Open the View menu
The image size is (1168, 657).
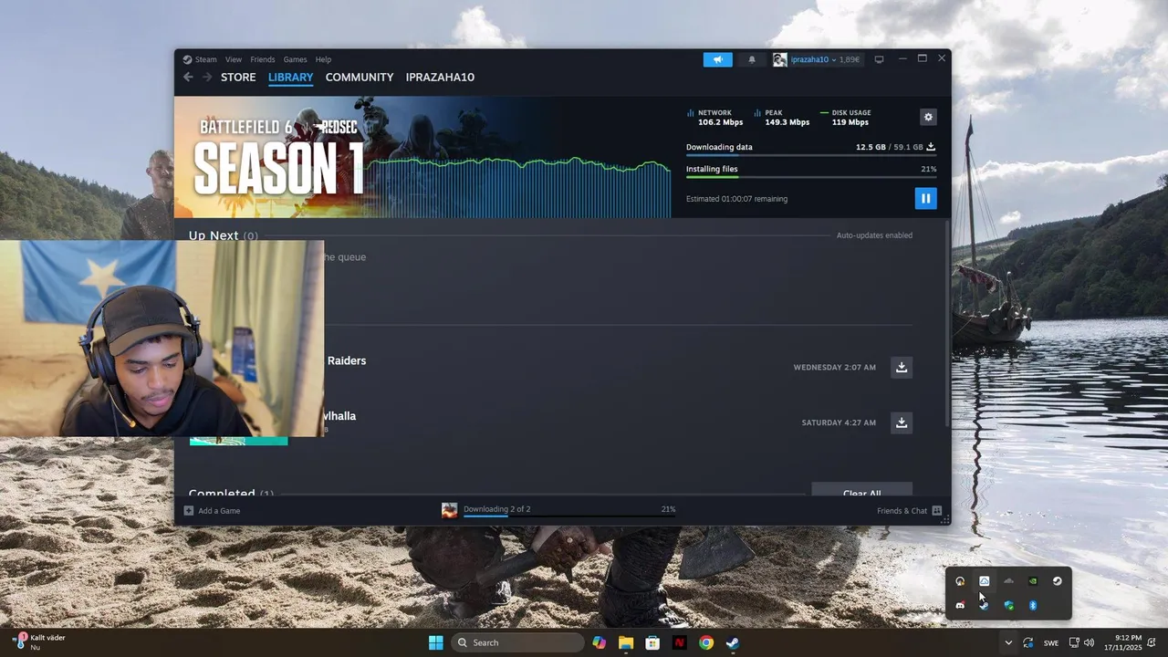click(x=234, y=59)
